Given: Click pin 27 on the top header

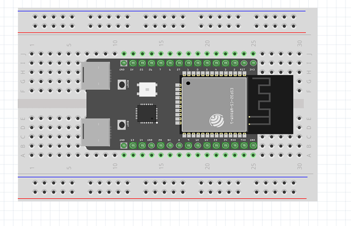Looking at the screenshot, I should tap(179, 63).
